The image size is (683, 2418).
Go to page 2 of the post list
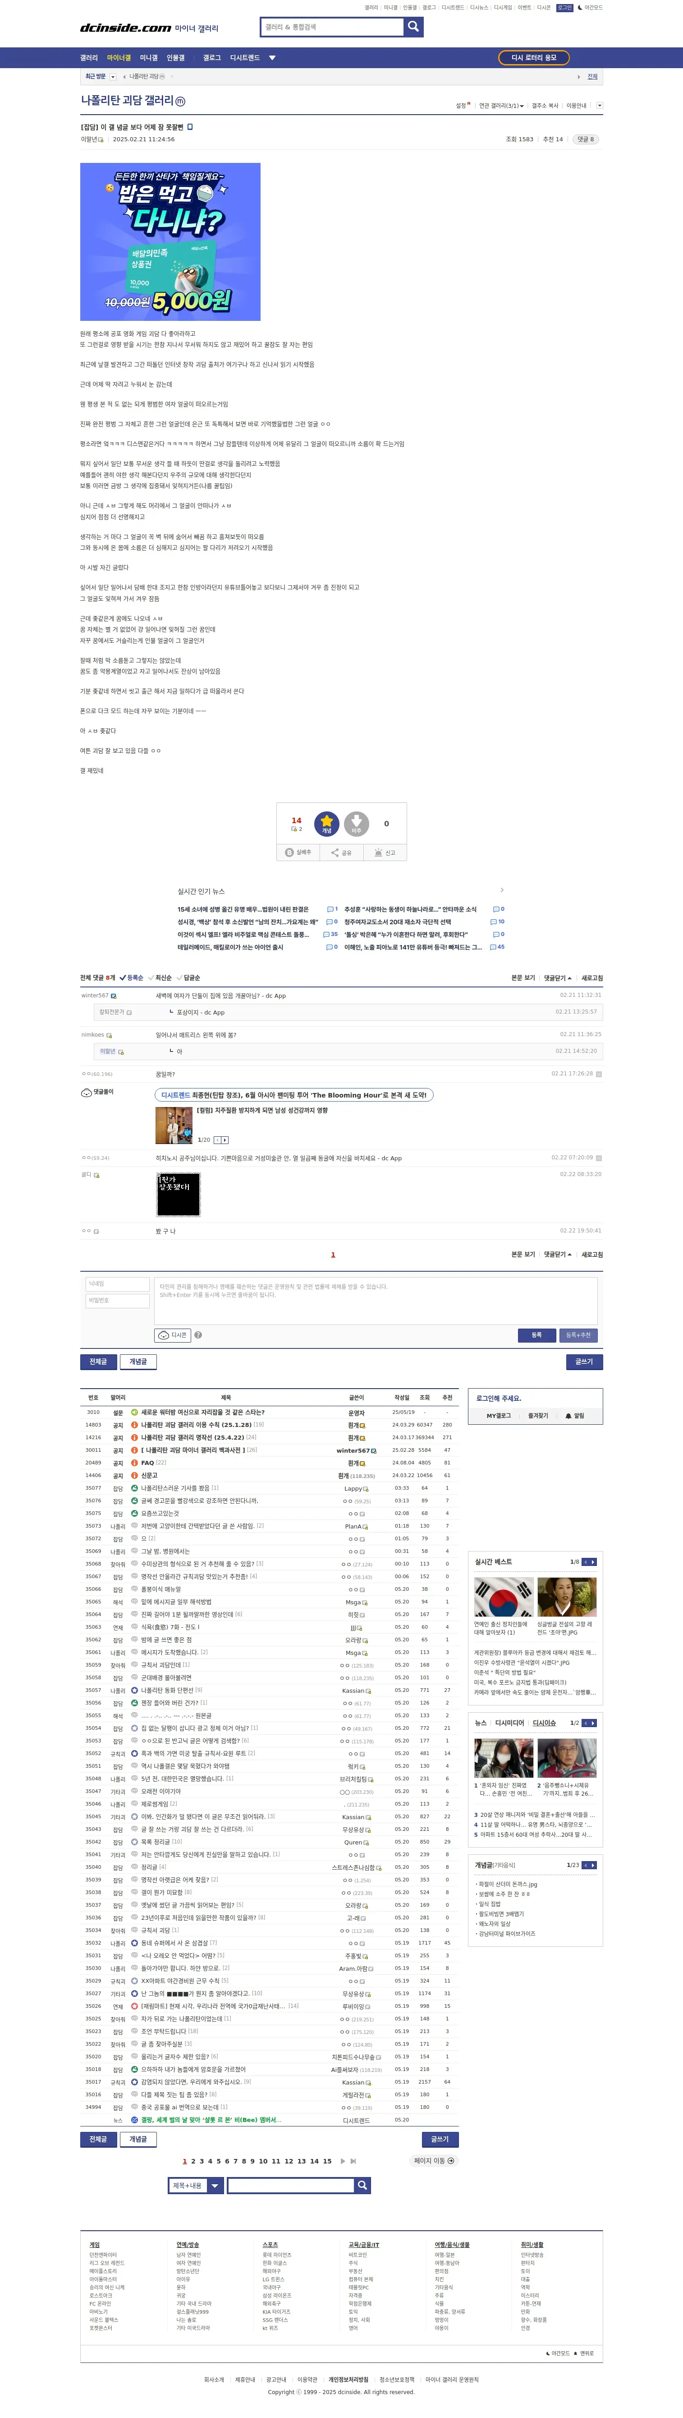pyautogui.click(x=193, y=2161)
